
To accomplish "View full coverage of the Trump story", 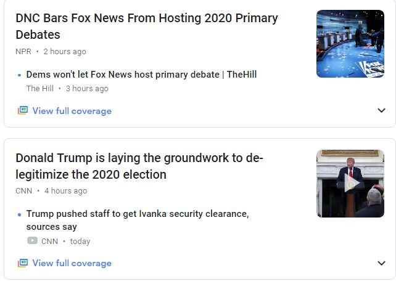I will pos(72,263).
